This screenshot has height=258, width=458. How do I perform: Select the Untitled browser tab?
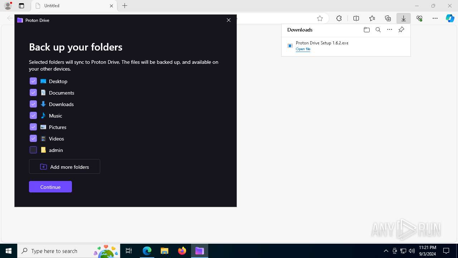74,6
